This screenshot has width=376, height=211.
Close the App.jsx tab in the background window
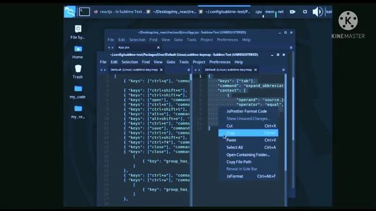(x=158, y=47)
